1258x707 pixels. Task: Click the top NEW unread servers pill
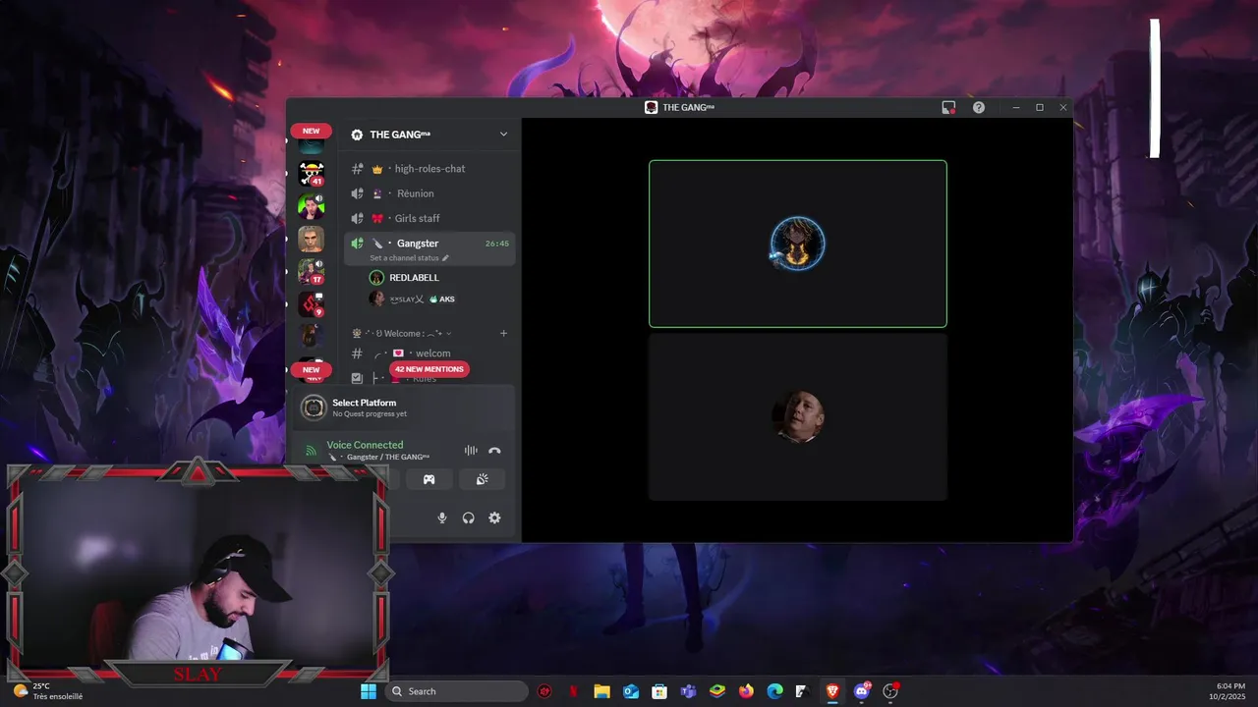click(x=311, y=131)
